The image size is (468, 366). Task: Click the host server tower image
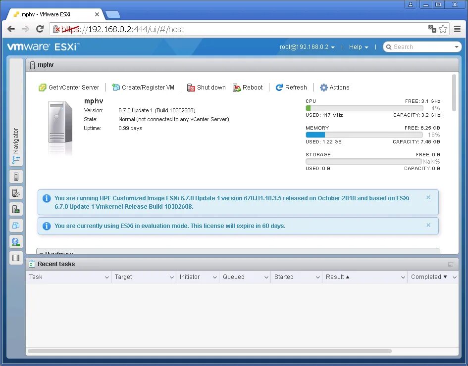(60, 122)
